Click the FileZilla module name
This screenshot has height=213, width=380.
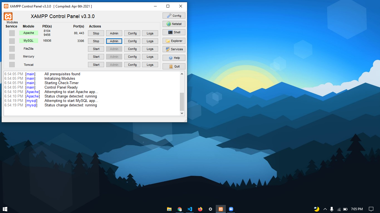click(29, 49)
